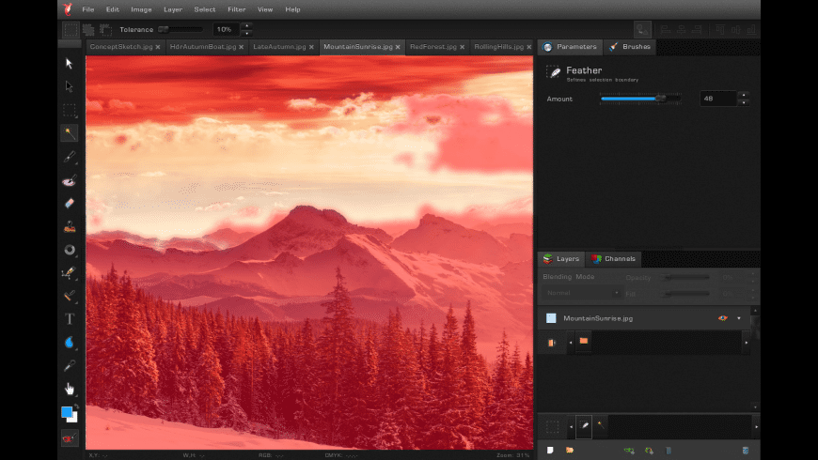818x460 pixels.
Task: Open the Layer menu
Action: pos(173,9)
